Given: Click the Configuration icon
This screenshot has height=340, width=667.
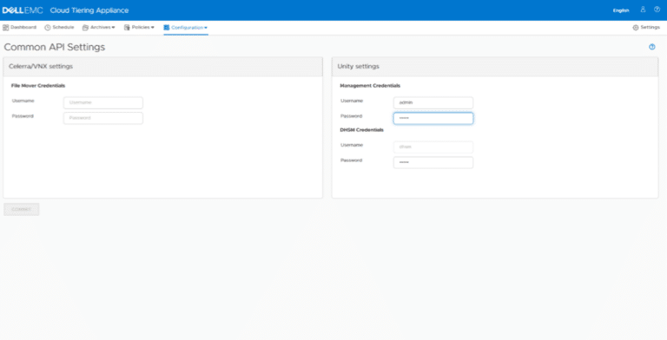Looking at the screenshot, I should [x=167, y=27].
